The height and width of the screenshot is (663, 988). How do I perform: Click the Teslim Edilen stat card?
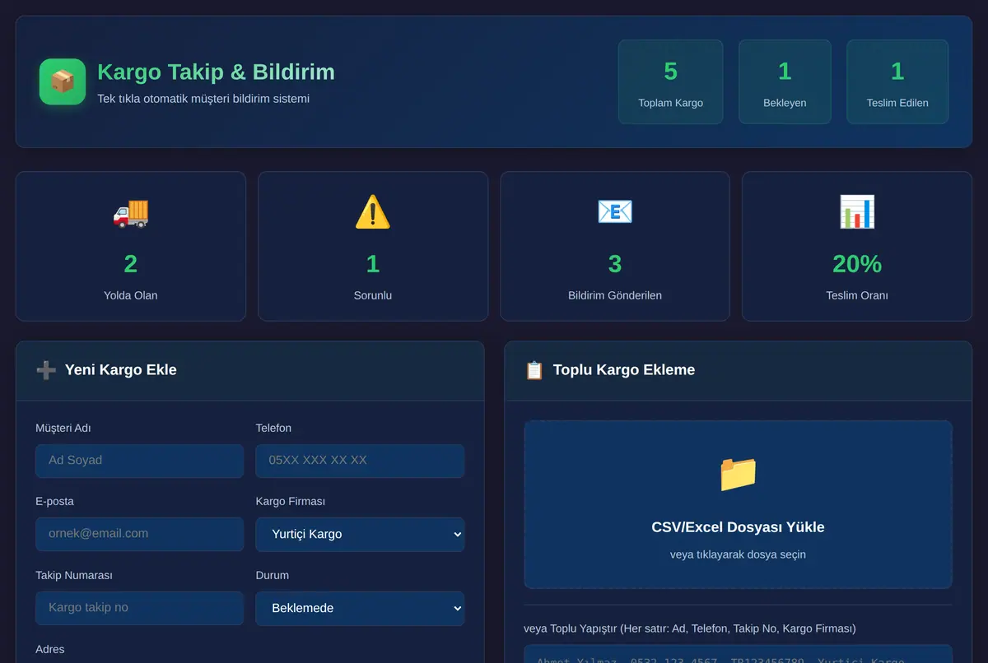pyautogui.click(x=897, y=82)
